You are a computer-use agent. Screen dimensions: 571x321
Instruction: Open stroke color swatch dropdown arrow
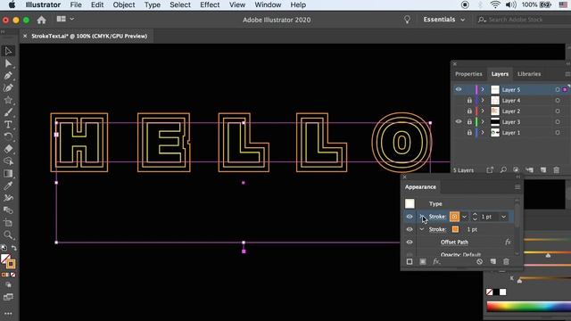click(x=464, y=217)
